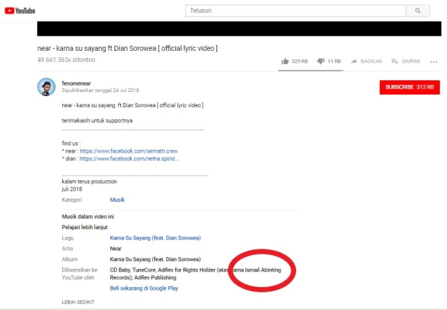Viewport: 447px width, 310px height.
Task: Open the YouTube home logo
Action: click(20, 11)
